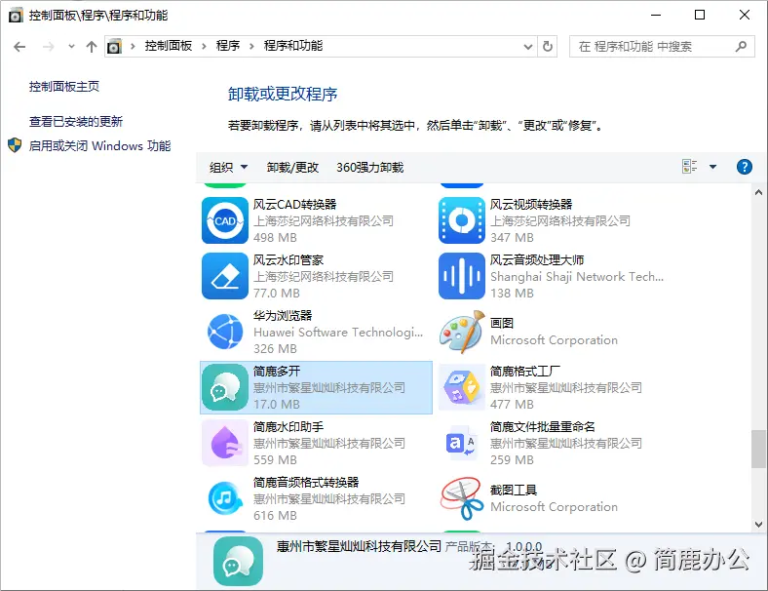Click Huawei Software Technologi... publisher text
The width and height of the screenshot is (768, 591).
(338, 332)
